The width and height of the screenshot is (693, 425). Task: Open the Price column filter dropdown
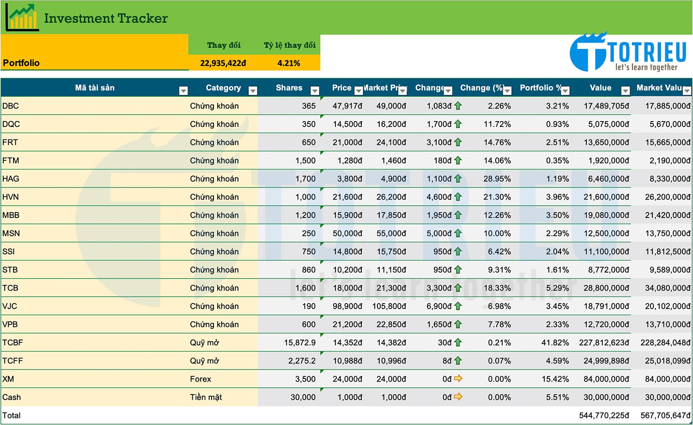pos(359,91)
